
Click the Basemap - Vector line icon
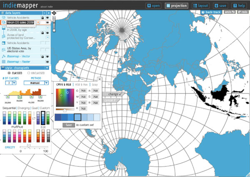(x=3, y=56)
